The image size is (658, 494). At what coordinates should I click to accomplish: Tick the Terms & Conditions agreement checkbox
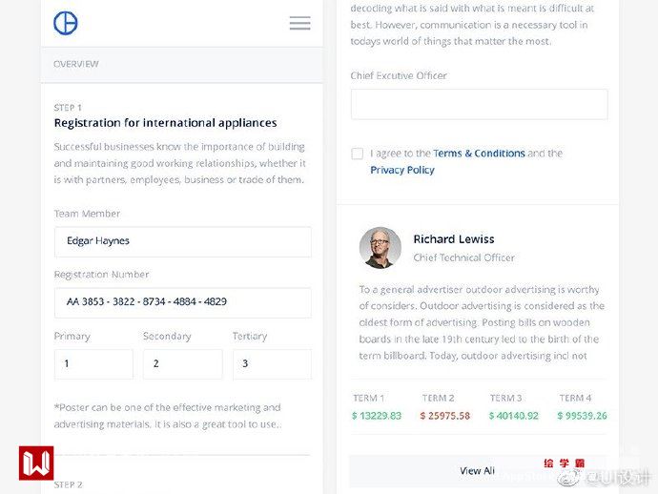point(357,154)
